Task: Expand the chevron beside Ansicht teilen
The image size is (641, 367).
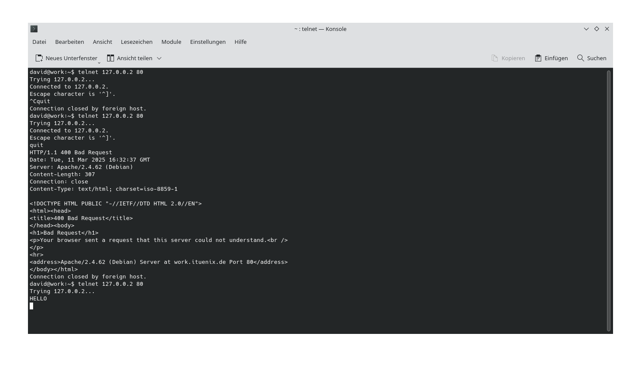Action: point(159,58)
